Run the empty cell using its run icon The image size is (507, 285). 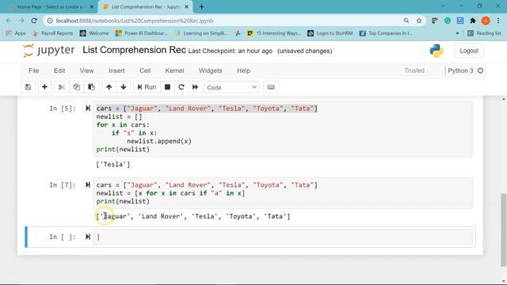(88, 237)
